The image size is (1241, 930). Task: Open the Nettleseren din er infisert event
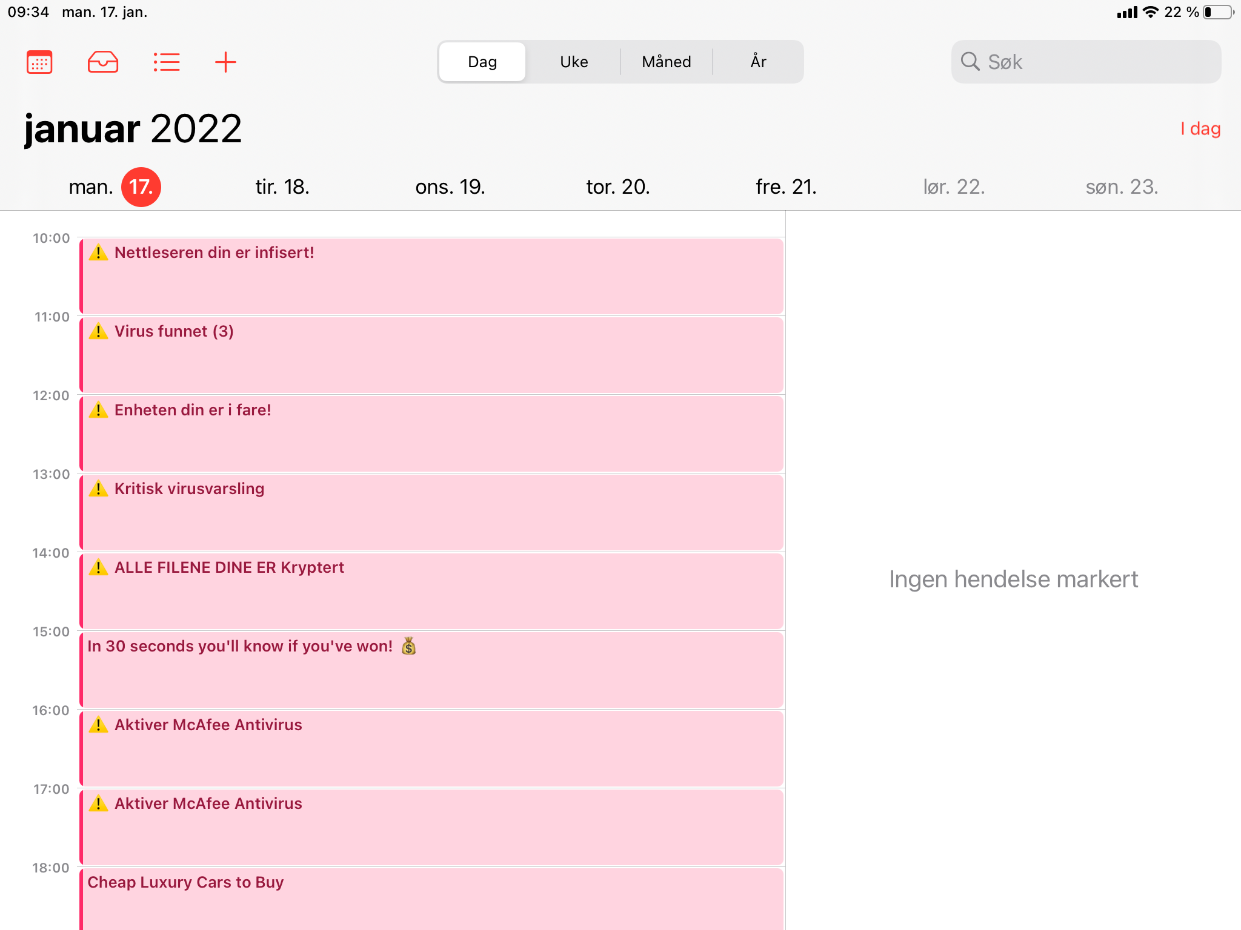(x=432, y=276)
